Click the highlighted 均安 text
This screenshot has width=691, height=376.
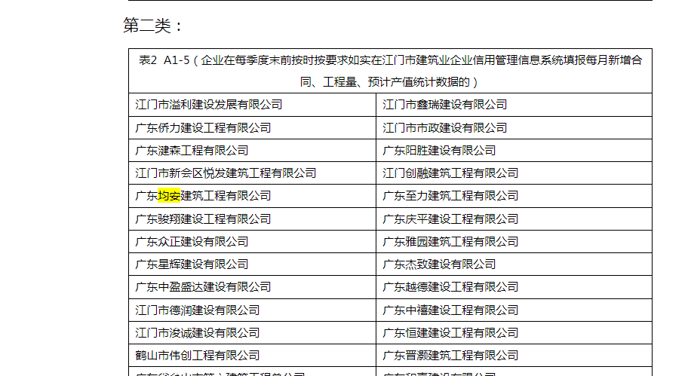[169, 196]
